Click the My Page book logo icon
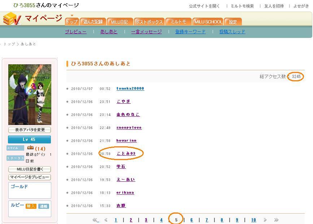Image resolution: width=313 pixels, height=224 pixels. 12,19
